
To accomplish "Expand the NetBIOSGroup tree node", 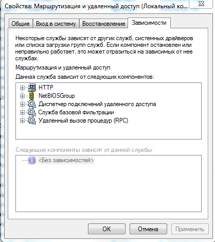I will (x=22, y=96).
